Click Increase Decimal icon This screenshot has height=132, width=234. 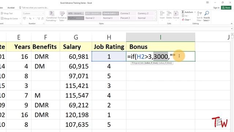39,18
